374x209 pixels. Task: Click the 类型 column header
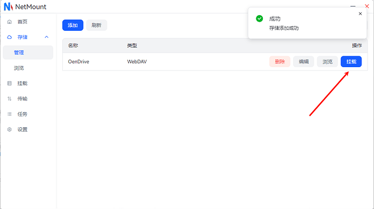click(132, 45)
